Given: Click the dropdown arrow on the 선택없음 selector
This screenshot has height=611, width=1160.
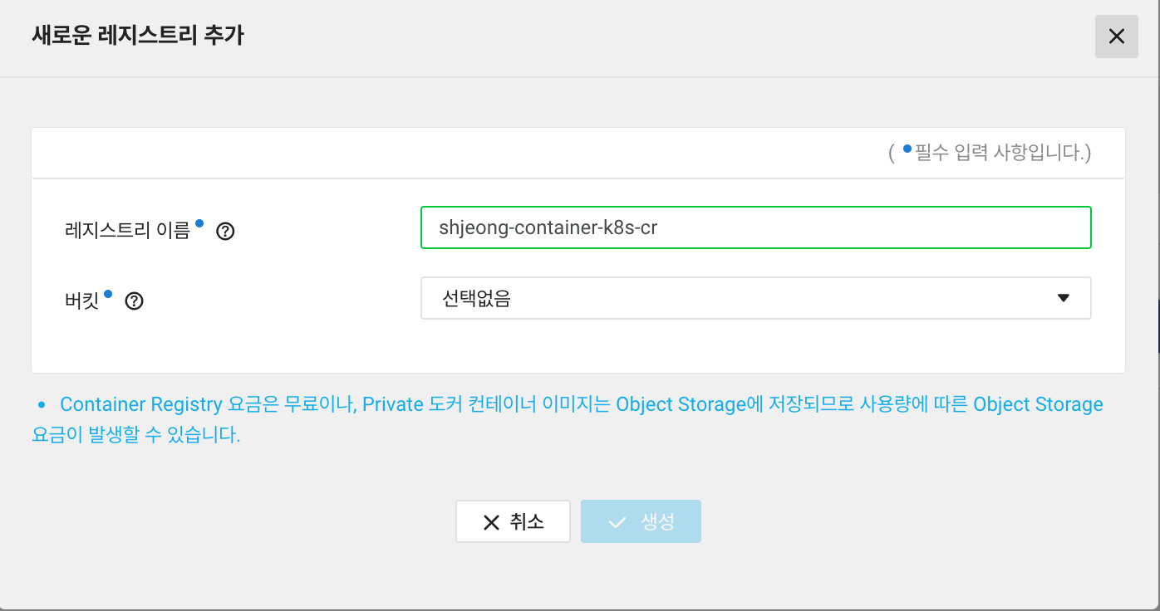Looking at the screenshot, I should [x=1063, y=297].
